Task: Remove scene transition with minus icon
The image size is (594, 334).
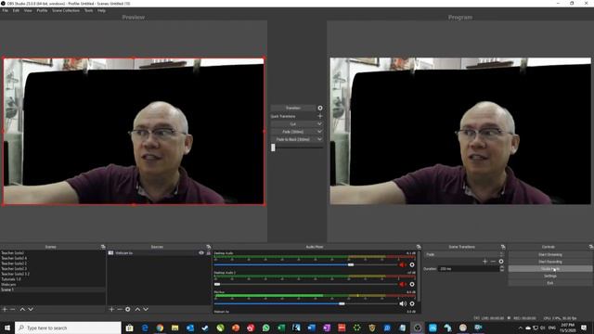Action: point(493,262)
